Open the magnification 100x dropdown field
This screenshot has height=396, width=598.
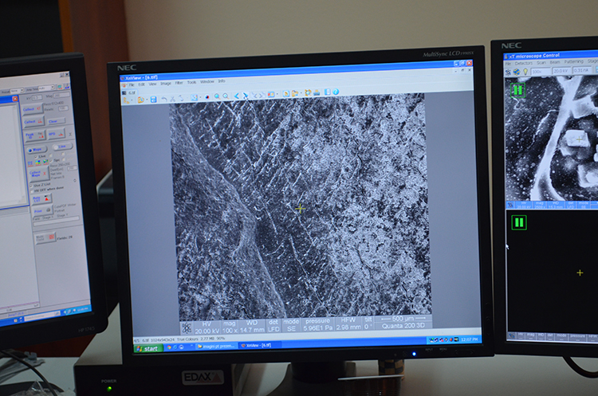tap(541, 71)
